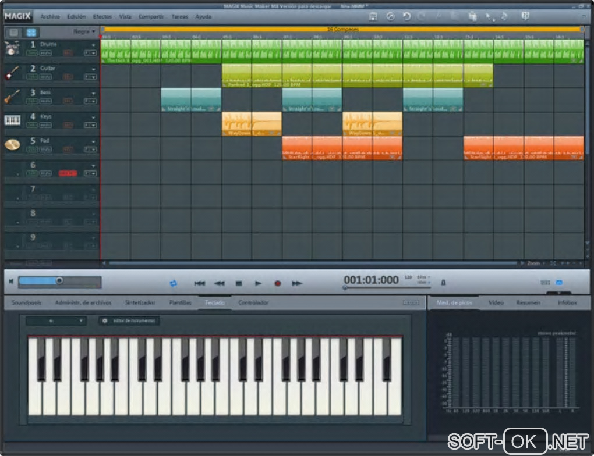Click the undo arrow icon
Screen dimensions: 594x456
(407, 17)
